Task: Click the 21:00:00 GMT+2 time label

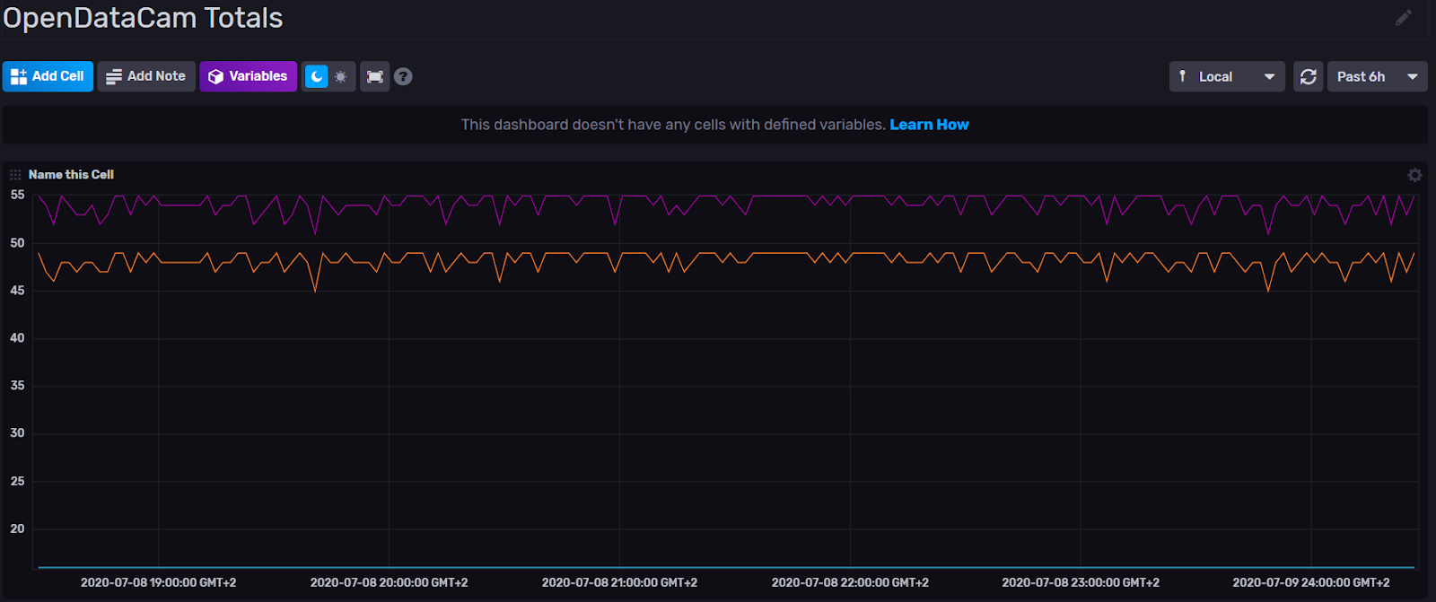Action: pos(619,582)
